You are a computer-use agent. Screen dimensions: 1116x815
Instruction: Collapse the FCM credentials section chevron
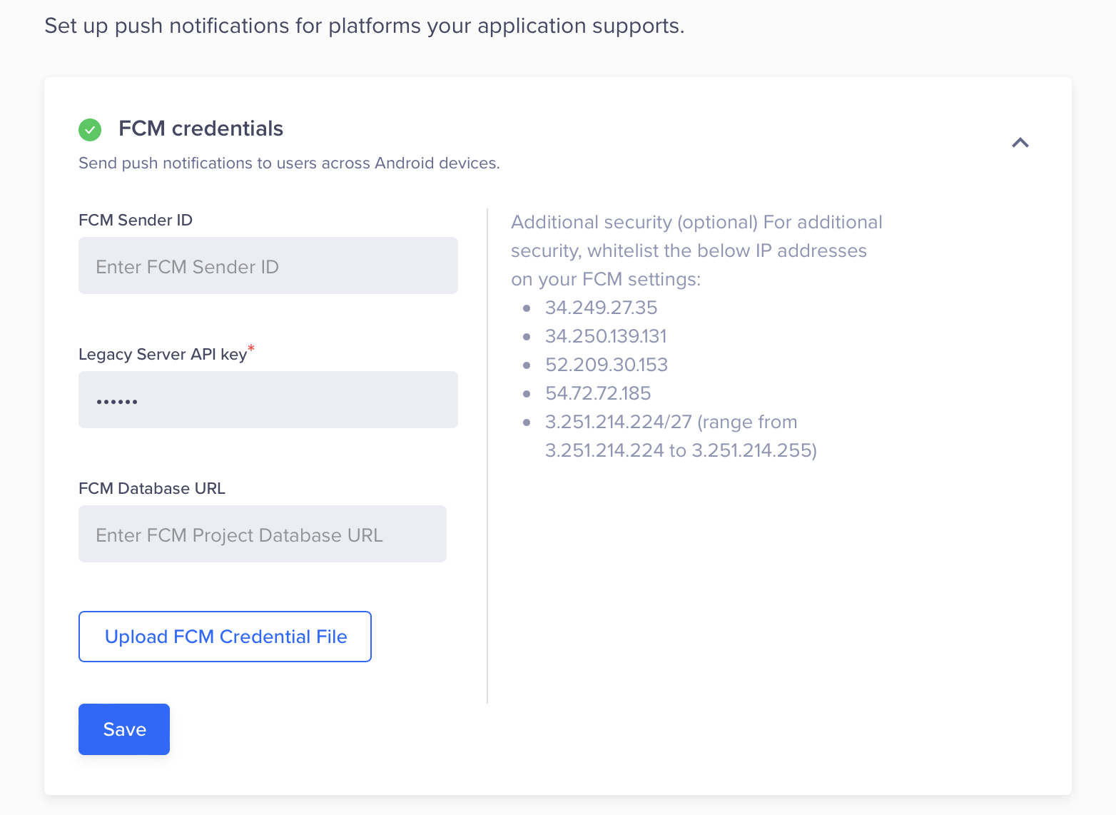(1020, 143)
